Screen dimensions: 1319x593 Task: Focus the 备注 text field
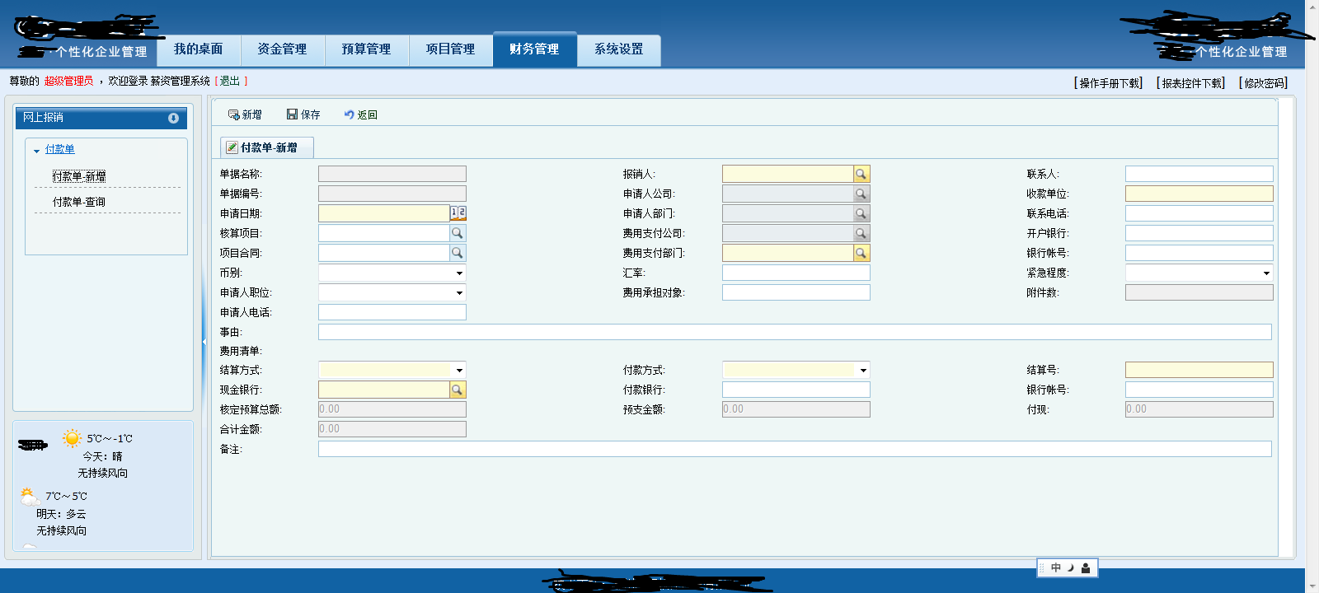[795, 449]
